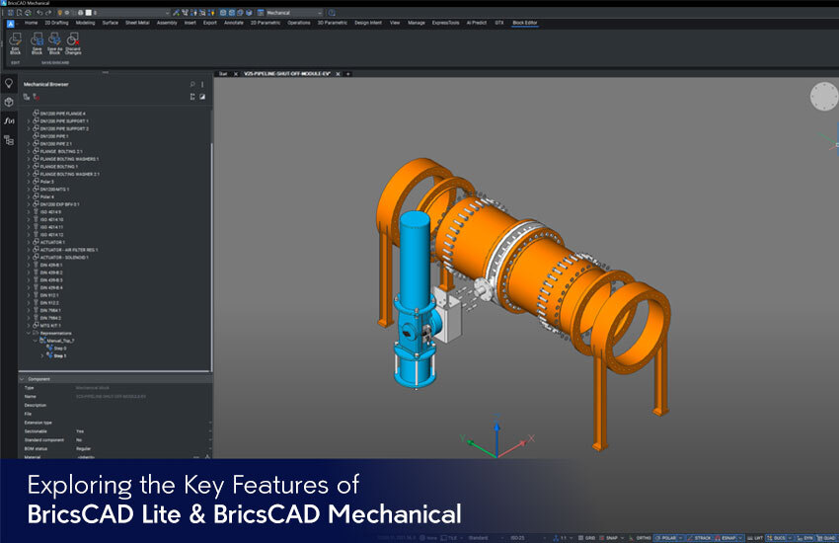Image resolution: width=839 pixels, height=543 pixels.
Task: Toggle POLAR in the status bar
Action: (666, 538)
